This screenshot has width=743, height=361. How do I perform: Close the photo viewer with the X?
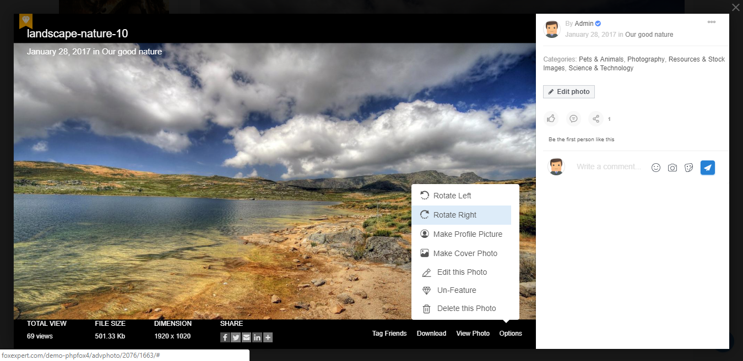point(736,7)
